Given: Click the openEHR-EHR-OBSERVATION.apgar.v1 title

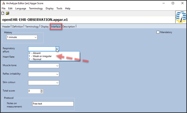Looking at the screenshot, I should coord(35,20).
